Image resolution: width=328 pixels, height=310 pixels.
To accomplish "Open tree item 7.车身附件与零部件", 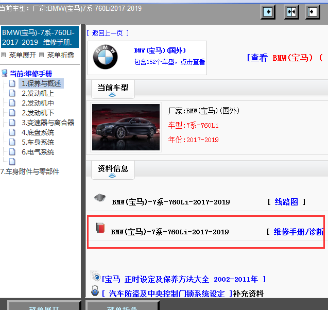I will pos(30,171).
